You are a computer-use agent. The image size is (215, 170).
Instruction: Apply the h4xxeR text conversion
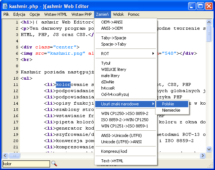pos(125,88)
